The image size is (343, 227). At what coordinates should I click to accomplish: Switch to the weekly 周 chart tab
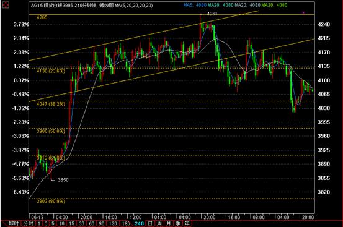159,223
